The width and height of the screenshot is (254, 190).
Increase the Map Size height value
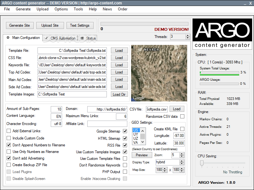182,169
